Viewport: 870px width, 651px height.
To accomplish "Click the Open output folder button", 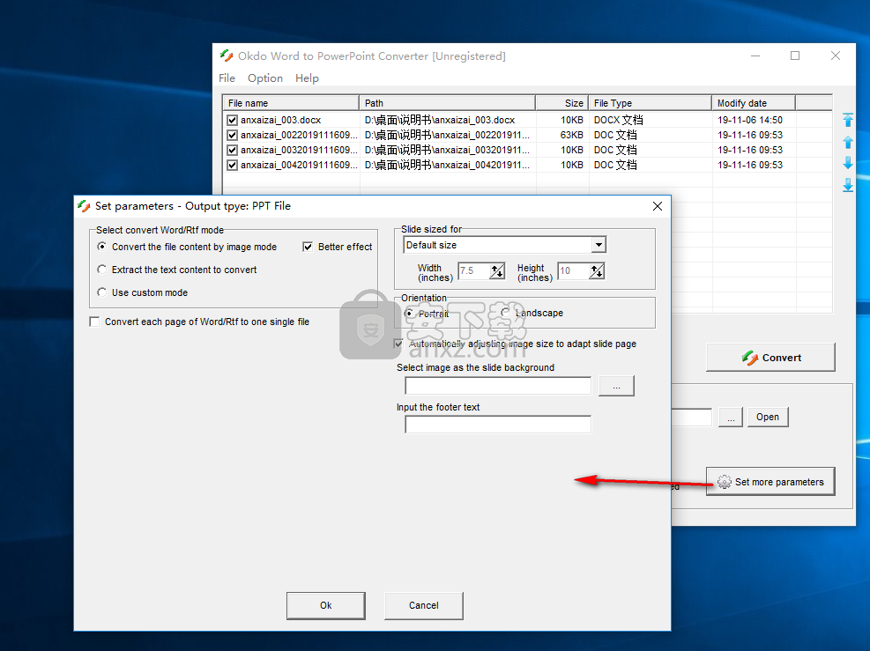I will [x=768, y=417].
